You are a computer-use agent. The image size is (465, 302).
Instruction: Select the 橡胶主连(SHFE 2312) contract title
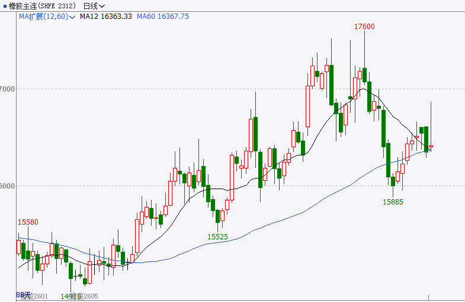(x=40, y=6)
